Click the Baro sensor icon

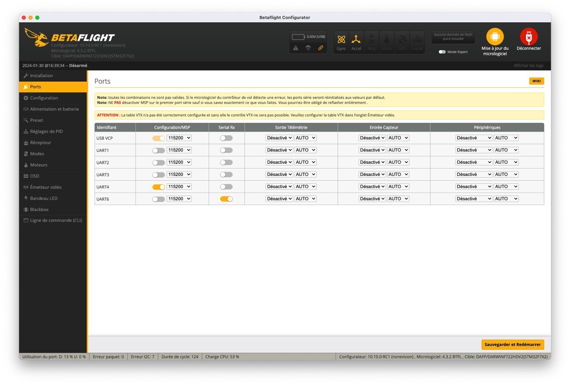point(387,40)
